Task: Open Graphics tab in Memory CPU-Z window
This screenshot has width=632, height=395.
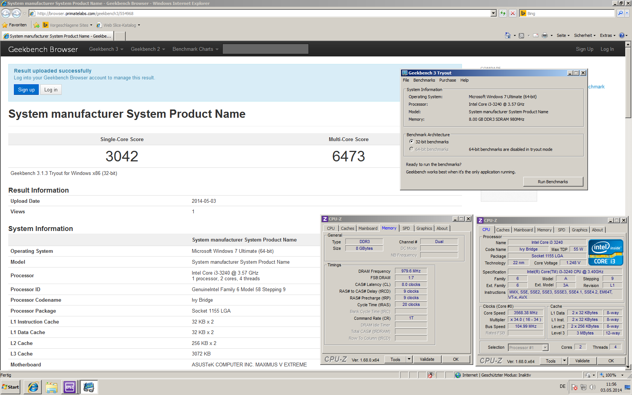Action: click(424, 228)
